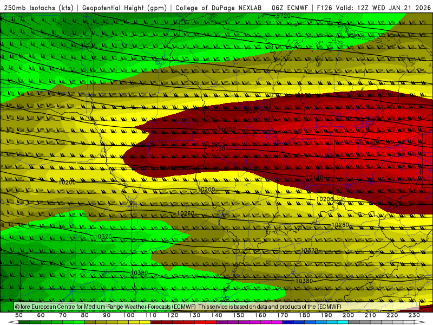Click the 90 kt color-scale label
This screenshot has width=433, height=325.
tap(107, 315)
